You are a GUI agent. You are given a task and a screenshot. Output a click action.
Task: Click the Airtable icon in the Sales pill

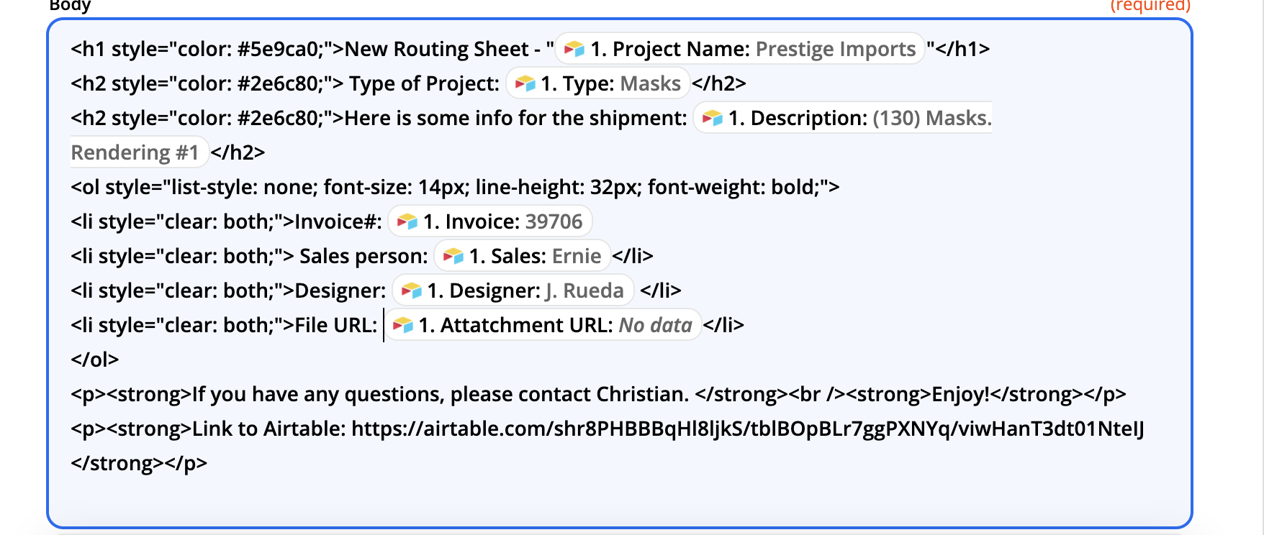coord(453,256)
